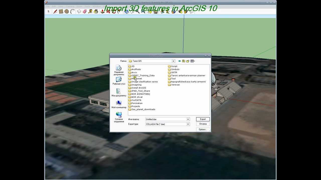321x180 pixels.
Task: Activate the Push/Pull tool
Action: tap(102, 11)
